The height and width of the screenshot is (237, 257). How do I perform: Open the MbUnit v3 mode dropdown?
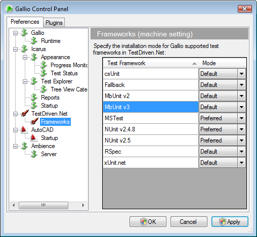(x=241, y=107)
